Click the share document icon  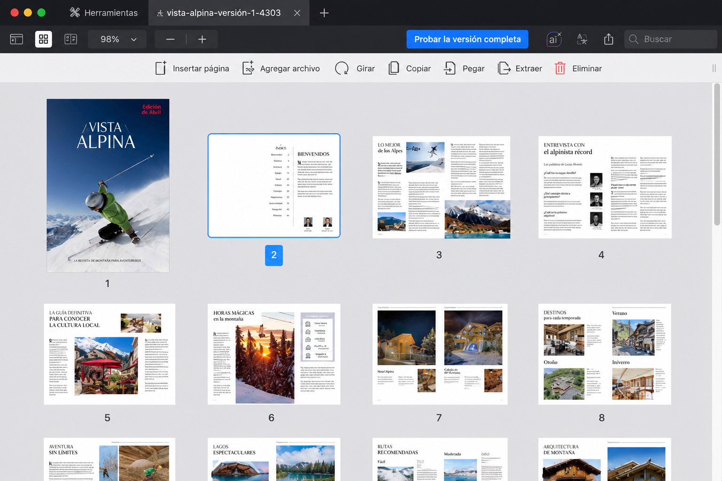point(609,39)
